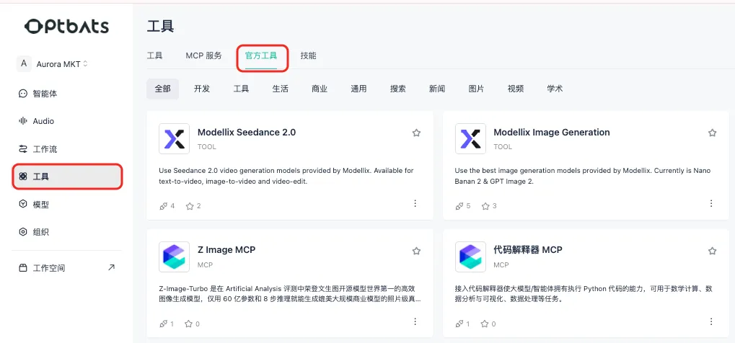Viewport: 735px width, 343px height.
Task: Filter tools by 图片 category
Action: 476,89
